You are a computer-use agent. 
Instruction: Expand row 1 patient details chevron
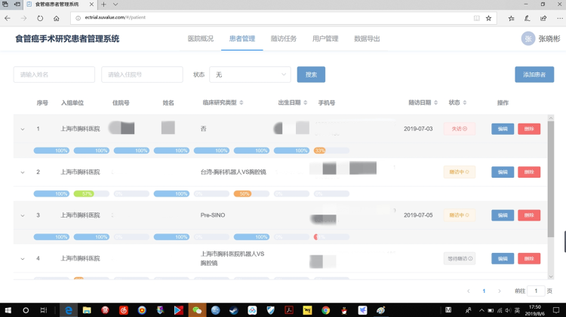click(22, 129)
